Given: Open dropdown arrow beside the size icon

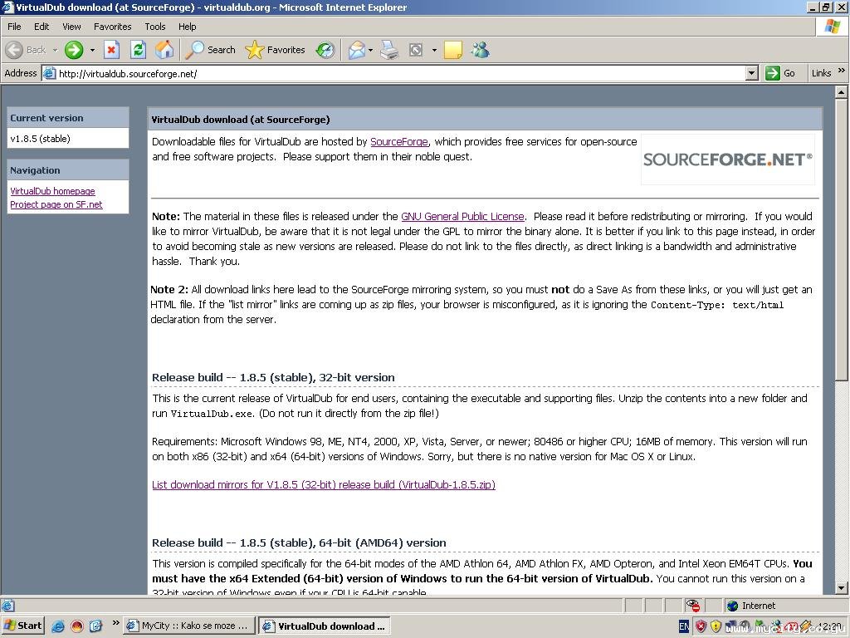Looking at the screenshot, I should click(x=434, y=50).
